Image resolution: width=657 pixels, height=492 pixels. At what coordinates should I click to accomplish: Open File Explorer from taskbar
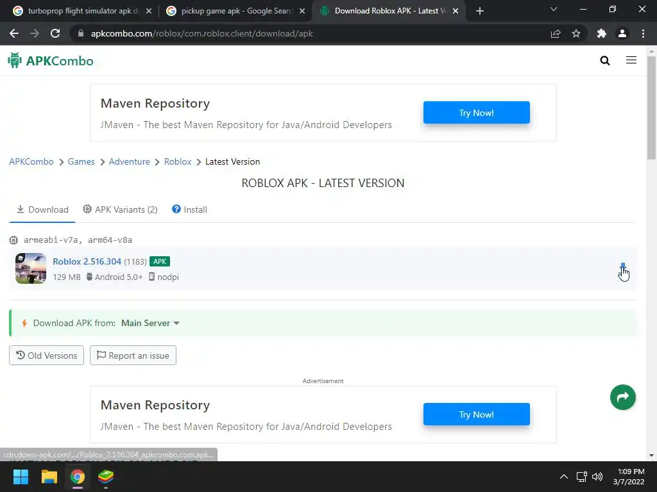point(49,477)
